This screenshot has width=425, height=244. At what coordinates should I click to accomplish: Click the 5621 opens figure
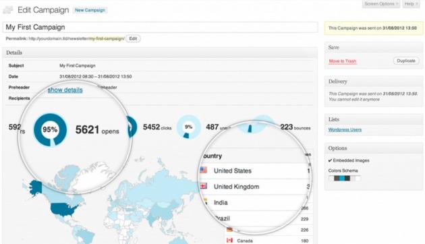[x=97, y=130]
